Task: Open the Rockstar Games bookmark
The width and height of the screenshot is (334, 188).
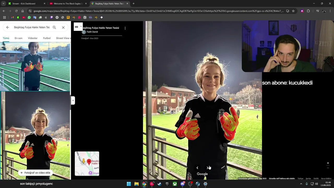Action: (x=68, y=17)
